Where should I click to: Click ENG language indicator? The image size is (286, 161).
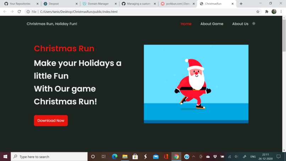click(253, 157)
